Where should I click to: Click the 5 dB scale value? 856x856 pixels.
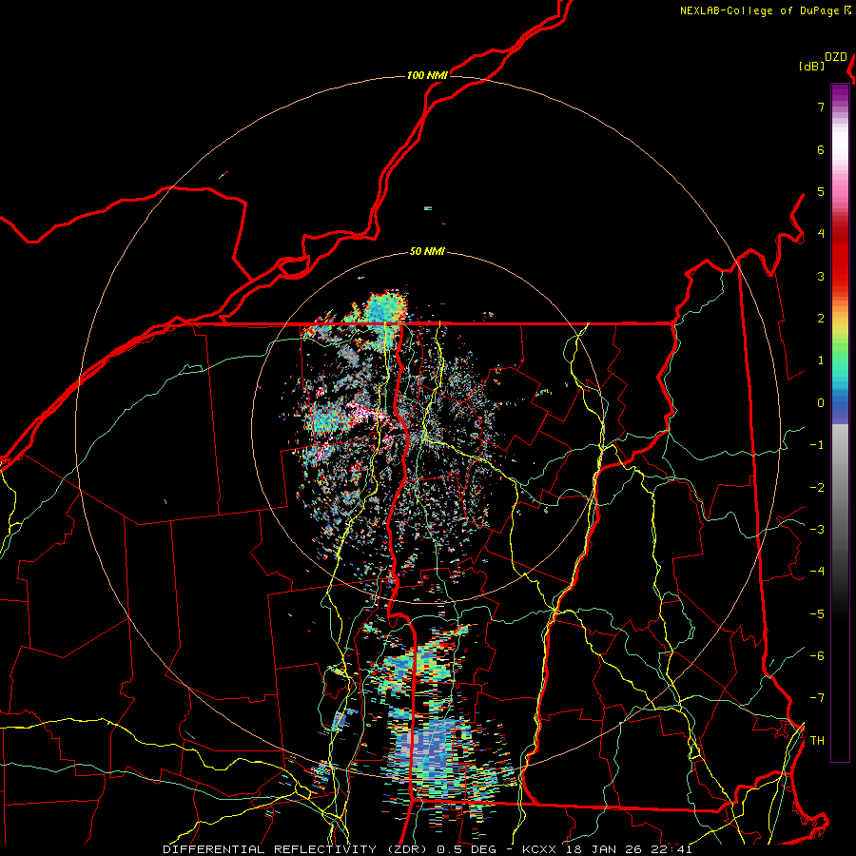pyautogui.click(x=821, y=191)
